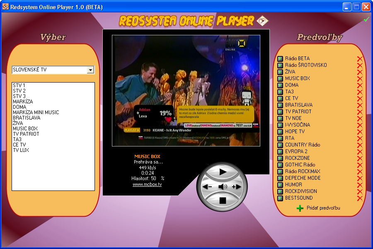The height and width of the screenshot is (249, 373).
Task: Choose DOMA from the Výber channel list
Action: point(19,107)
